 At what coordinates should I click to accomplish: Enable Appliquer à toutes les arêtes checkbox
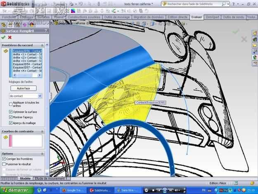[x=11, y=104]
